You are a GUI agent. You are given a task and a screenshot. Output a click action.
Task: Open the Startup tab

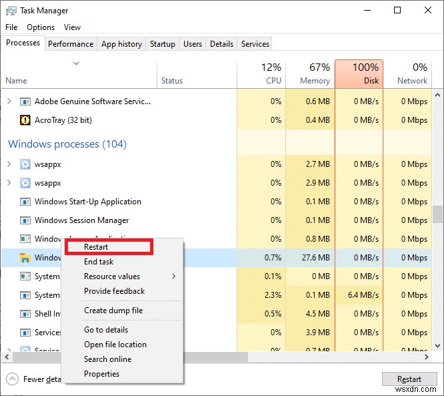[163, 44]
